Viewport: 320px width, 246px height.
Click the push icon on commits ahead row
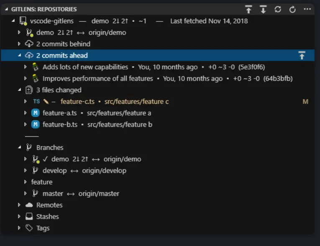302,55
